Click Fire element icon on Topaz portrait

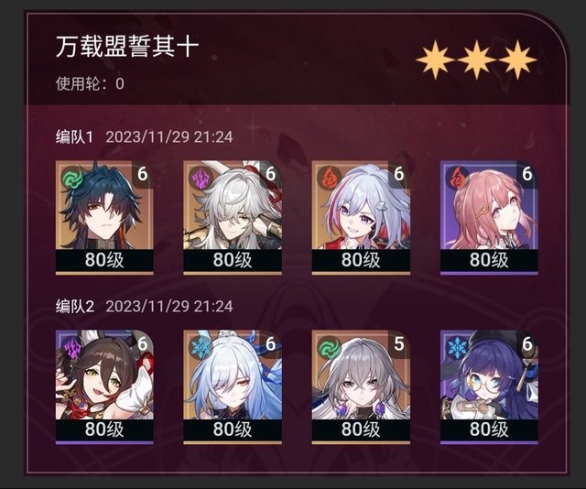click(329, 178)
